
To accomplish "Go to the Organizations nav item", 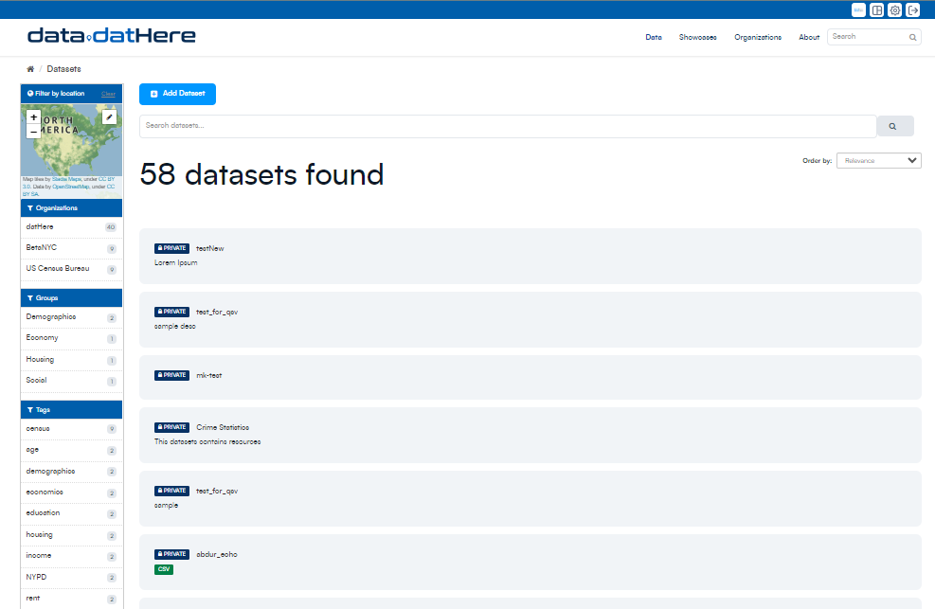I will tap(758, 37).
